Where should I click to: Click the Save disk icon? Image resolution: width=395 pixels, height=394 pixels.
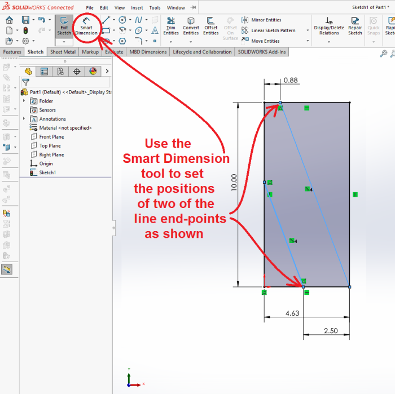click(x=25, y=20)
